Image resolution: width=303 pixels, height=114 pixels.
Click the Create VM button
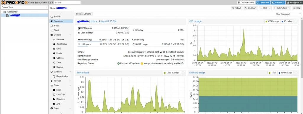263,2
